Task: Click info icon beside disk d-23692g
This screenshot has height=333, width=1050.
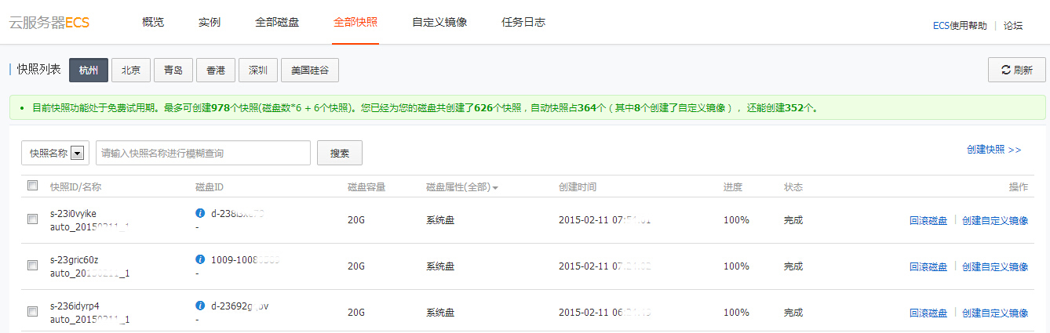Action: [200, 305]
